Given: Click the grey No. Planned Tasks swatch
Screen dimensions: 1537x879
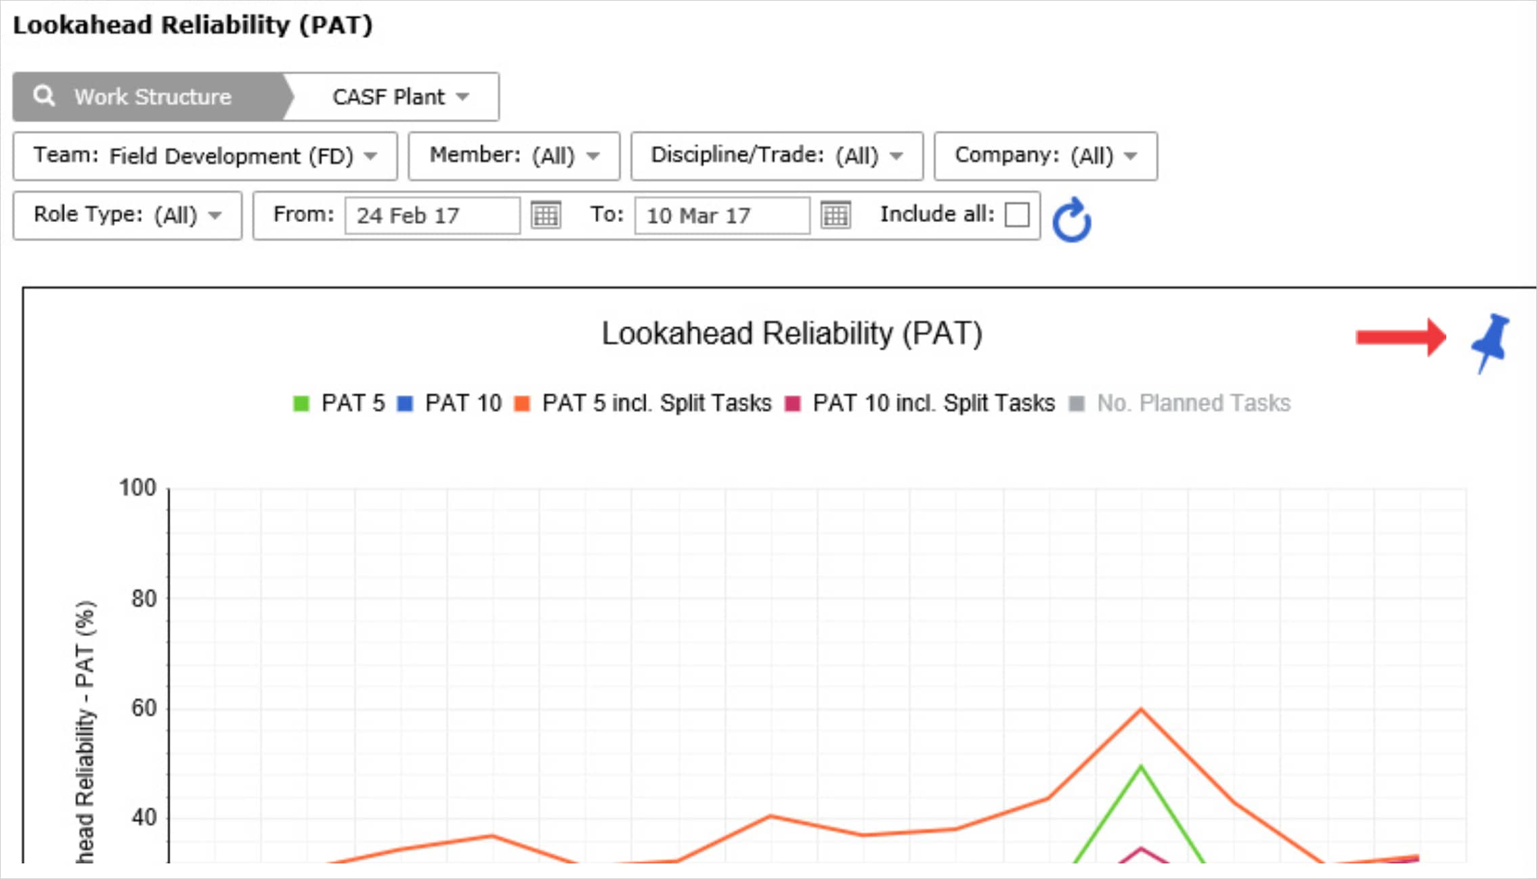Looking at the screenshot, I should coord(1077,404).
